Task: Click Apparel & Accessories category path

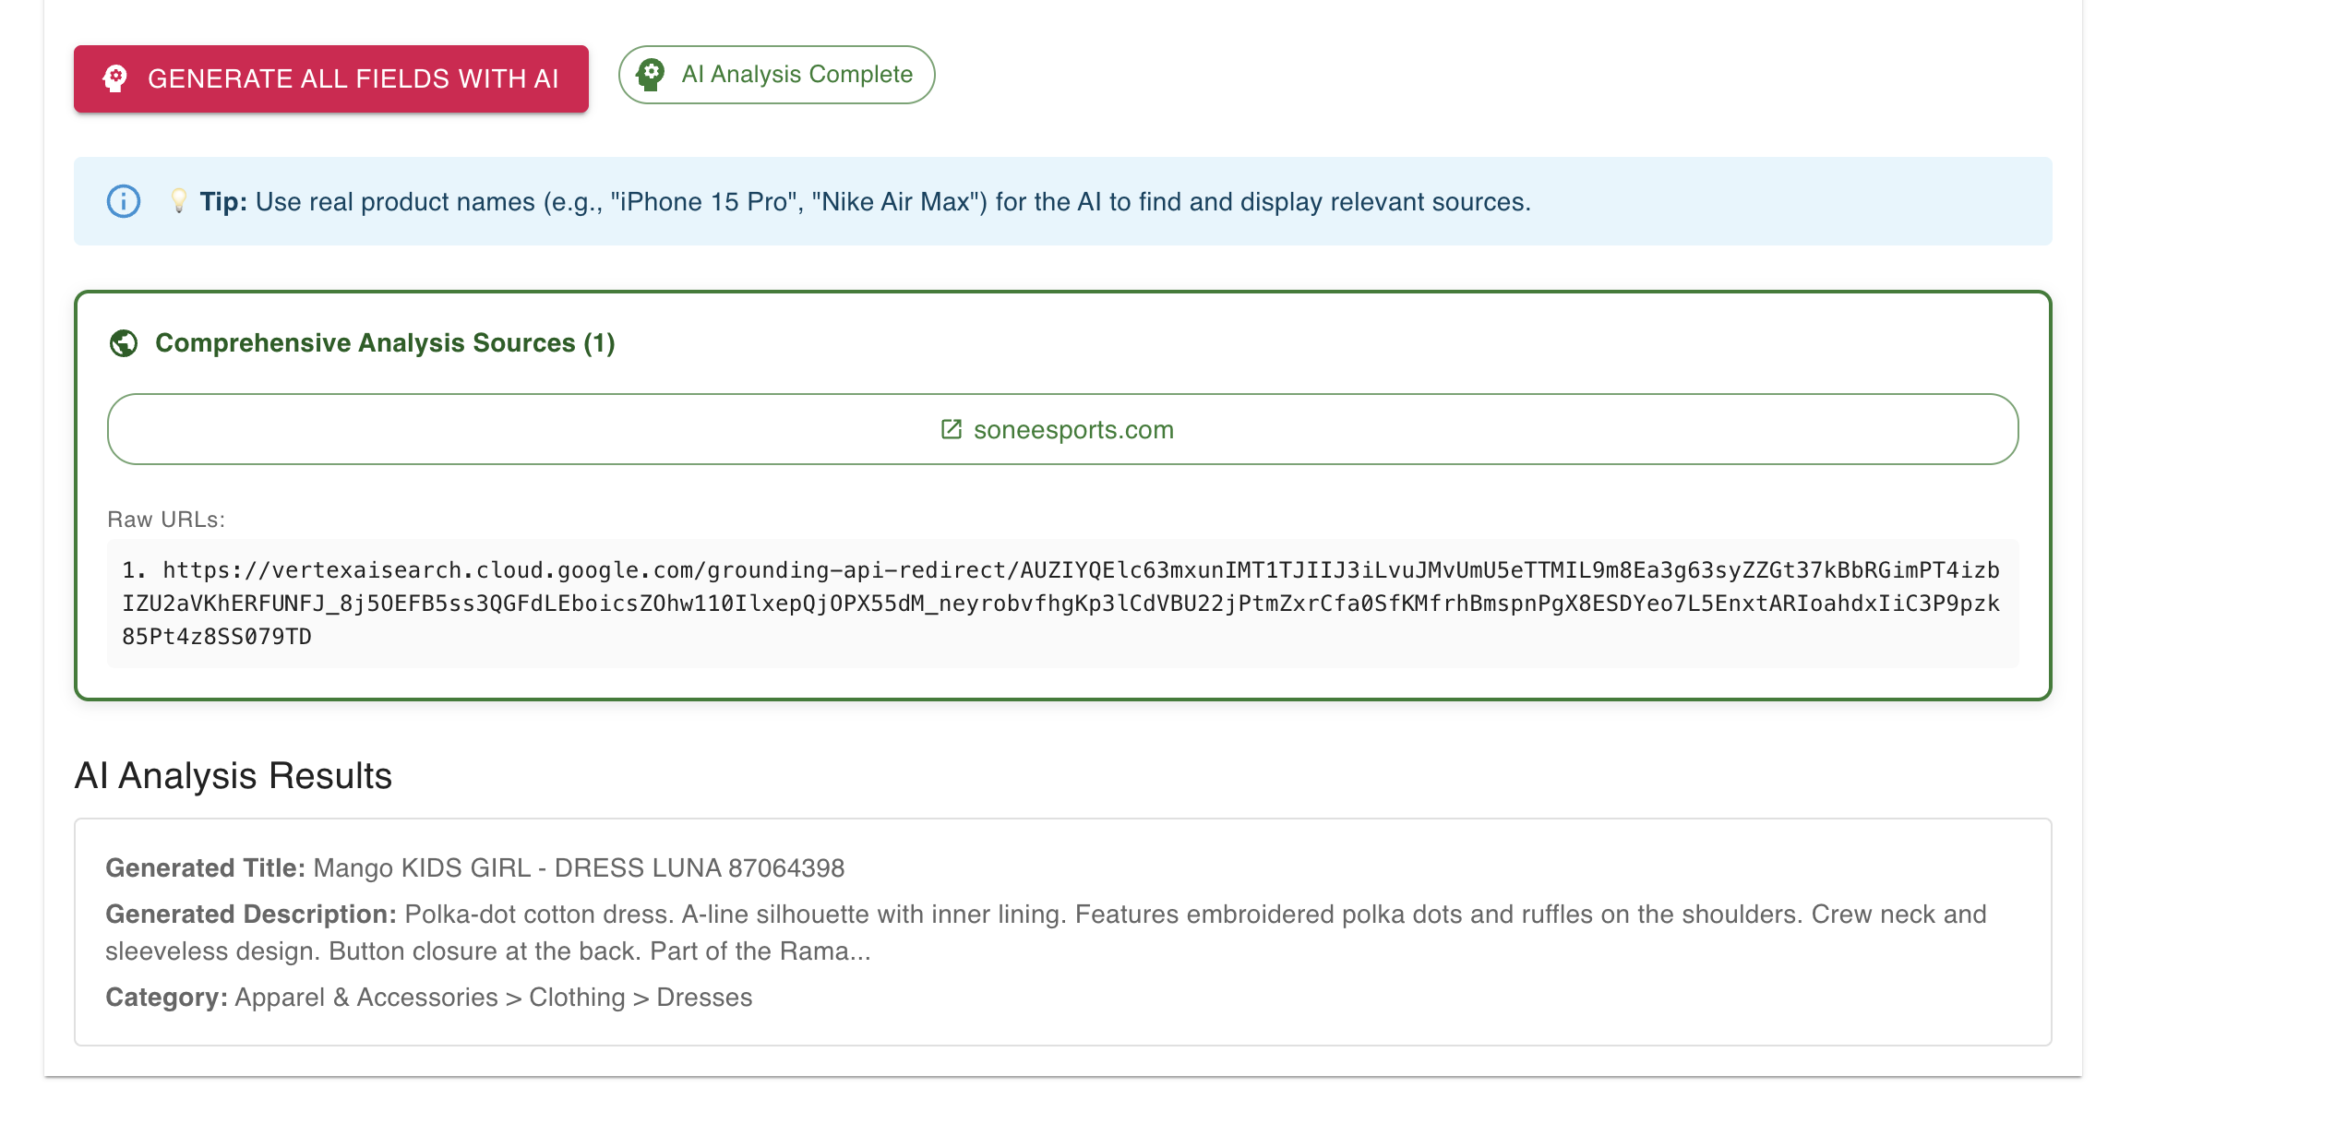Action: coord(494,998)
